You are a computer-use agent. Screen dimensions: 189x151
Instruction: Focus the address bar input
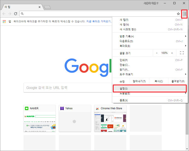(100, 14)
